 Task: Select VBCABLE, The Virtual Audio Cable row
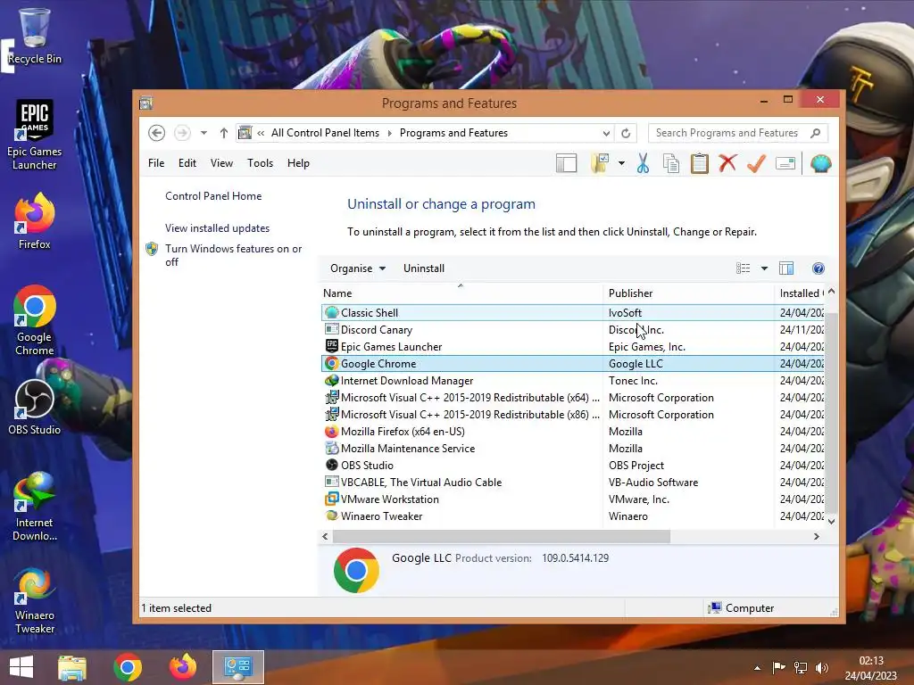[572, 482]
